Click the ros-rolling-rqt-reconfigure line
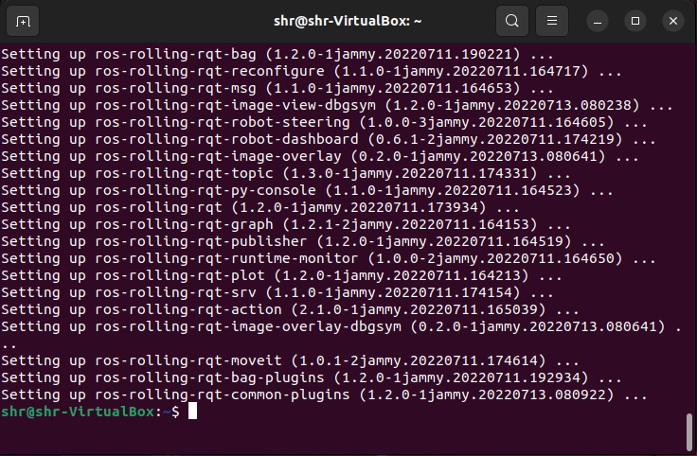This screenshot has width=697, height=456. pos(312,71)
